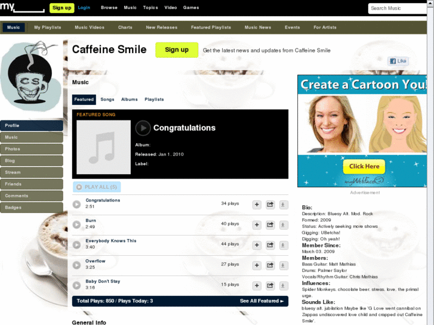
Task: Open Music in the sidebar
Action: click(x=32, y=137)
